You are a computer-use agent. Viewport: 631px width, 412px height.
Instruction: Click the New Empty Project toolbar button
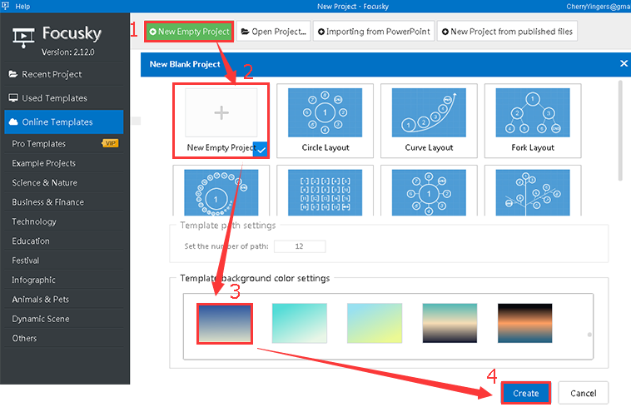pyautogui.click(x=189, y=32)
